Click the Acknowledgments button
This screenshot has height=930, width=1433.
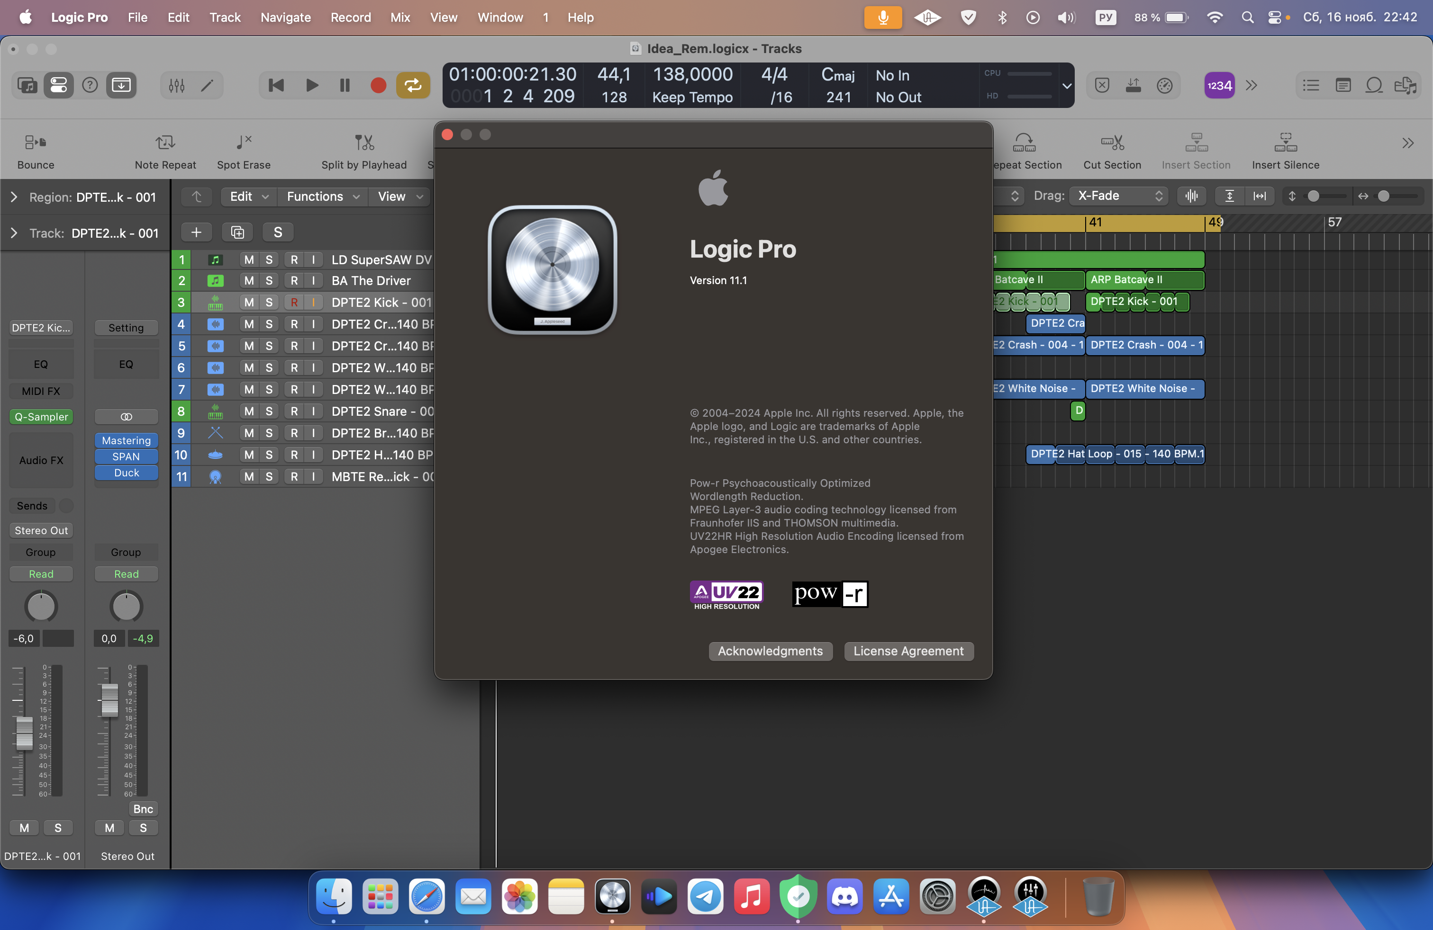click(x=770, y=651)
